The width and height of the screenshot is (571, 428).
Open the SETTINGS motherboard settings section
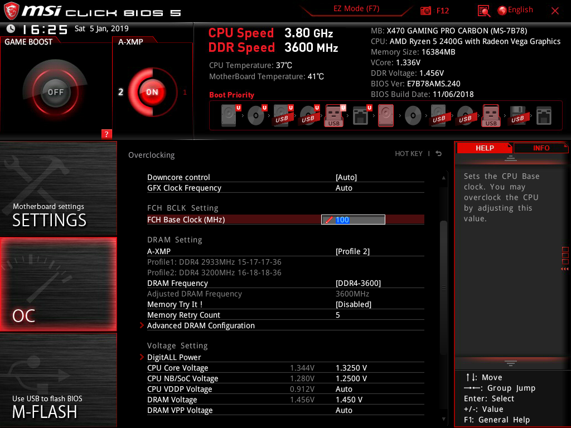(x=58, y=188)
